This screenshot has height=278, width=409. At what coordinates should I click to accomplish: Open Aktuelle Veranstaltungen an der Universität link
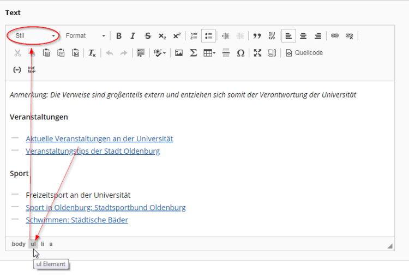pos(99,139)
